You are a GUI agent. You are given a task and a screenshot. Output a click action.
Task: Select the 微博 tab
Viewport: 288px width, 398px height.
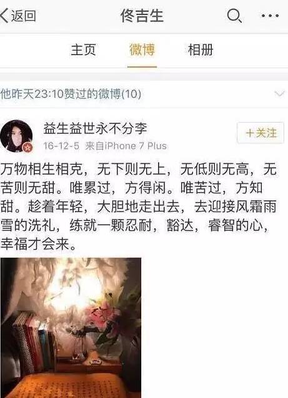[142, 50]
